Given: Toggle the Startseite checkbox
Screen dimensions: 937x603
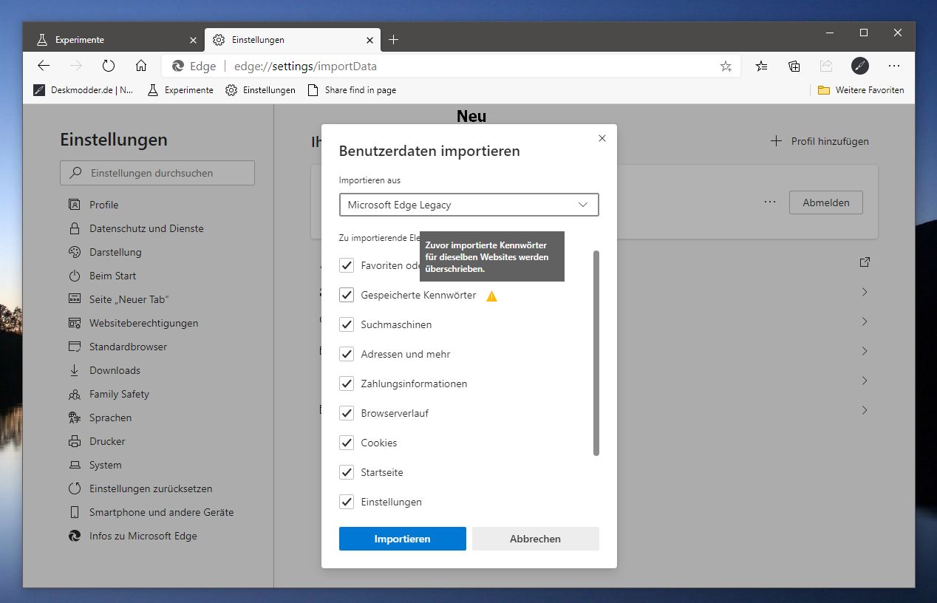Looking at the screenshot, I should [x=347, y=472].
